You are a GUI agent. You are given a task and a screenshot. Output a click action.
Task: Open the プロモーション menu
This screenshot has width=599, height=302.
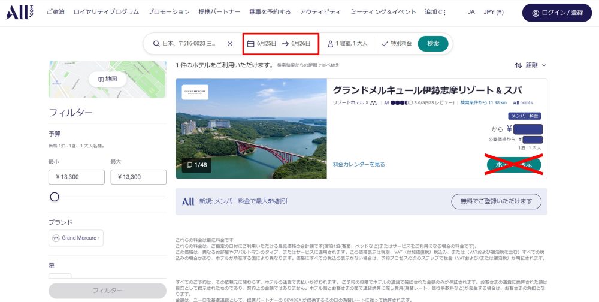coord(168,12)
